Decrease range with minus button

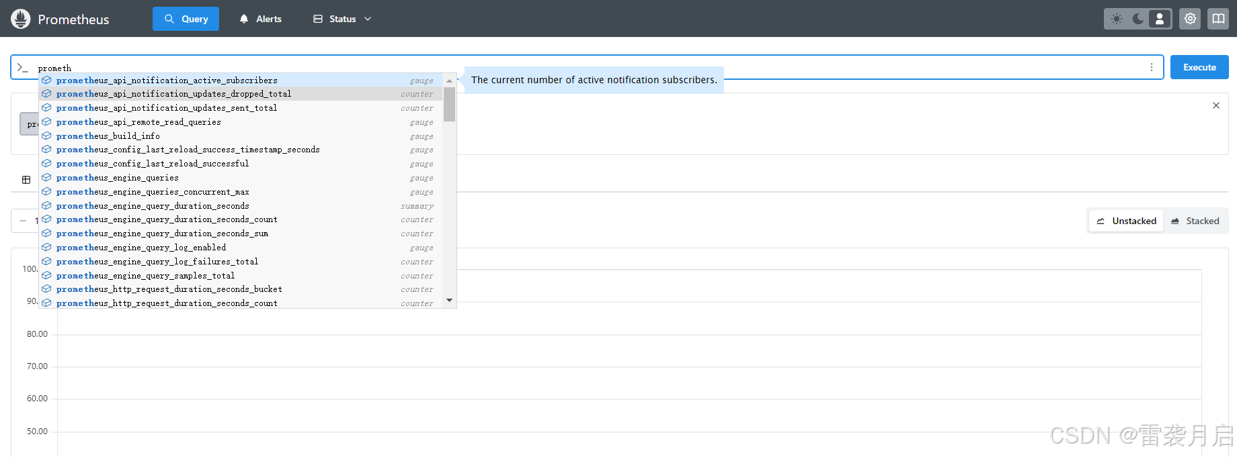23,221
